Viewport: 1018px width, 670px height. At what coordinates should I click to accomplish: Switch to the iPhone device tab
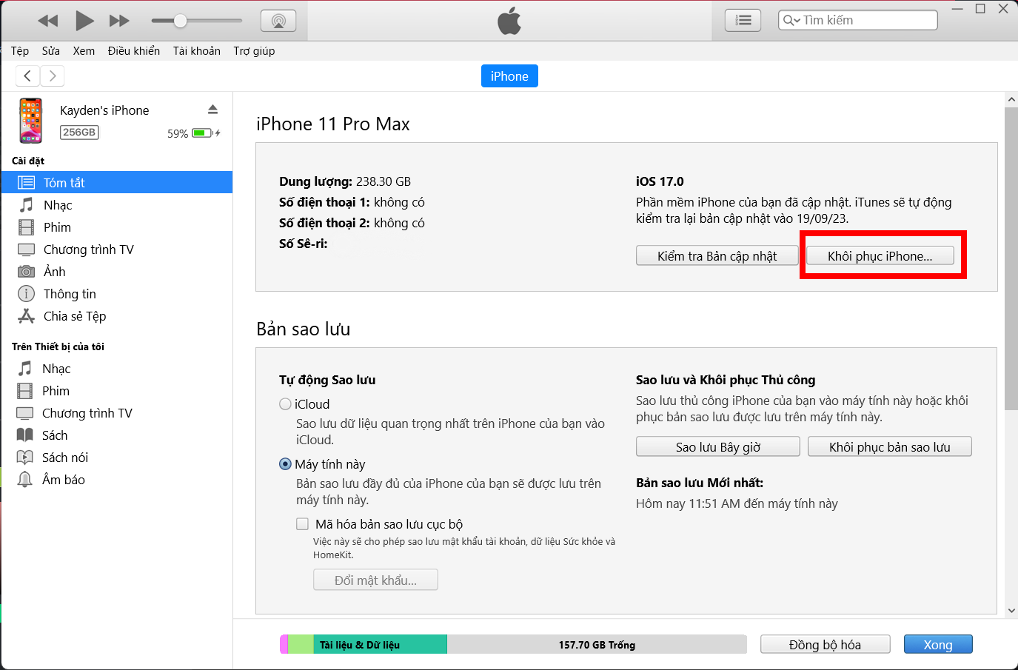coord(509,76)
